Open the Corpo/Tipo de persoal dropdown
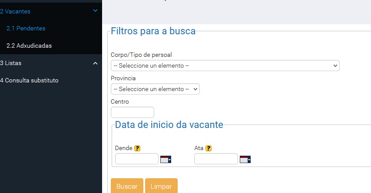 [x=225, y=65]
